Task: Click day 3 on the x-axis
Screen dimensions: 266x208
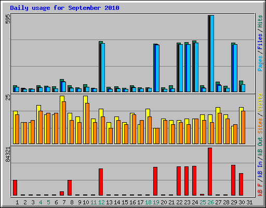Action: click(33, 202)
